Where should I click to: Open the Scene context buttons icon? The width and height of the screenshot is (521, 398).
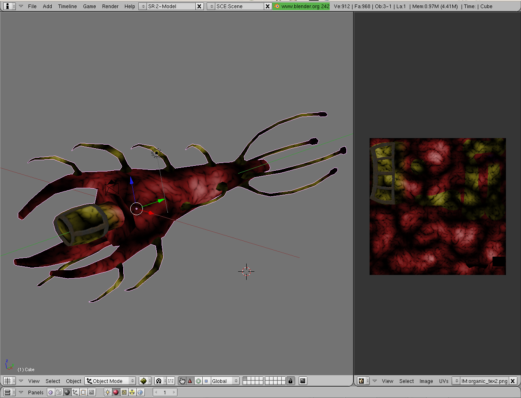click(x=92, y=392)
